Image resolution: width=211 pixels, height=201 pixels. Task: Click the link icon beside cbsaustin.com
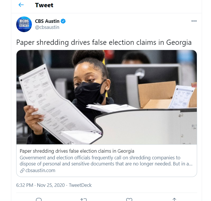tap(22, 171)
